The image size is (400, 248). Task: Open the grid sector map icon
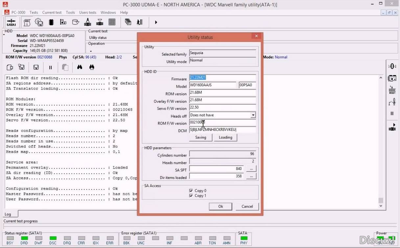pos(112,22)
